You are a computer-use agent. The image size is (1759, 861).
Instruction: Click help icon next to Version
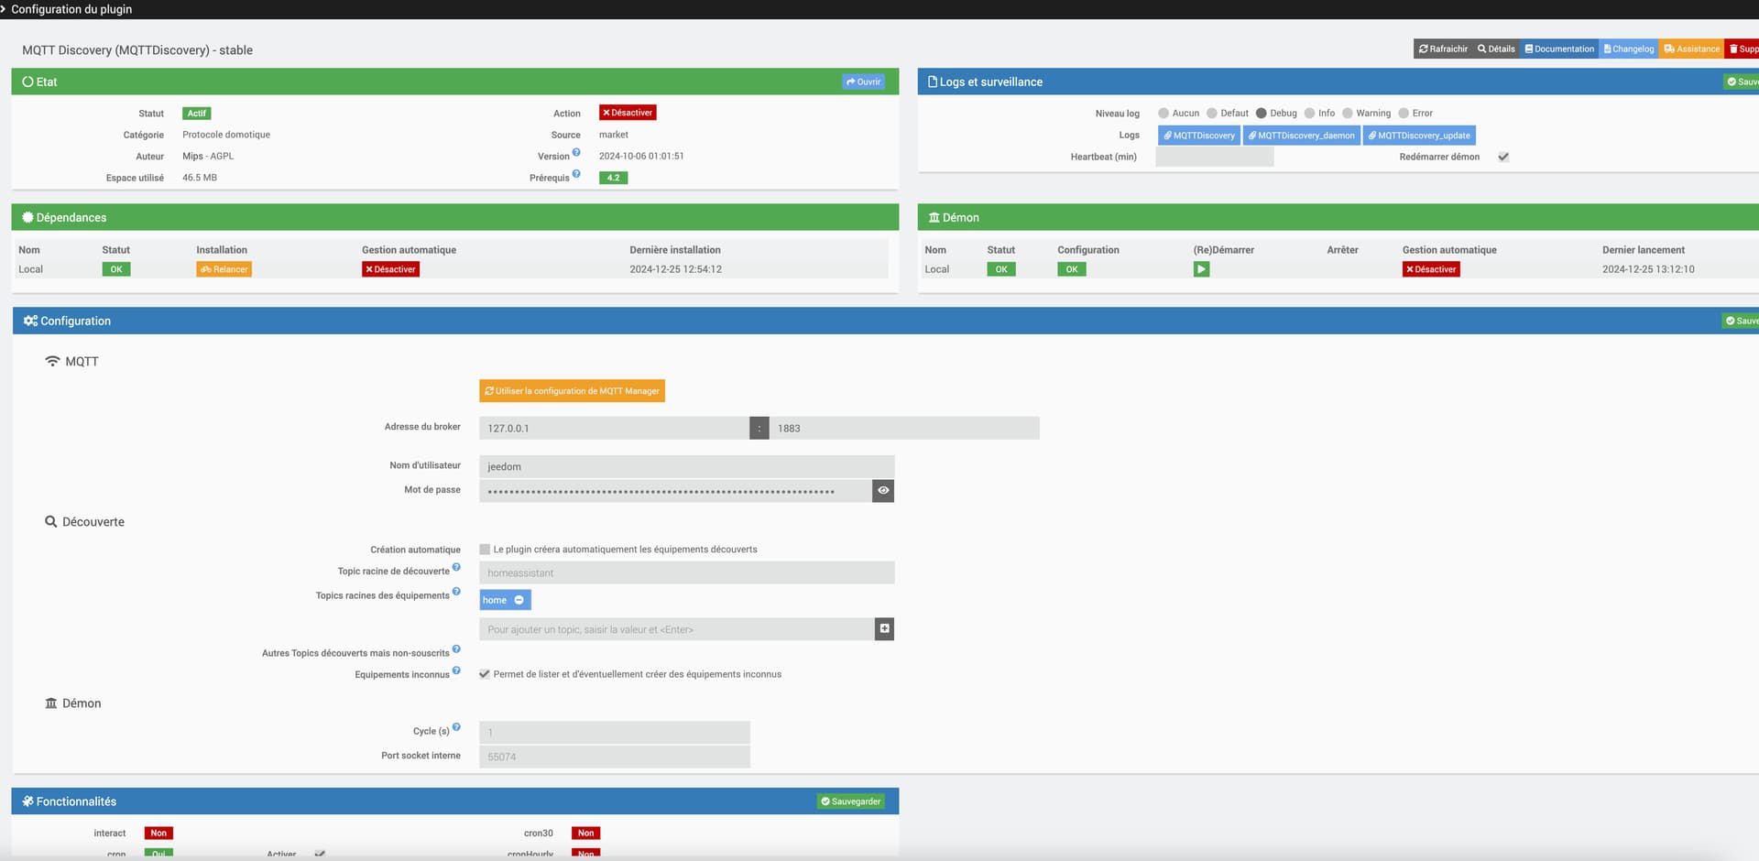click(x=576, y=152)
